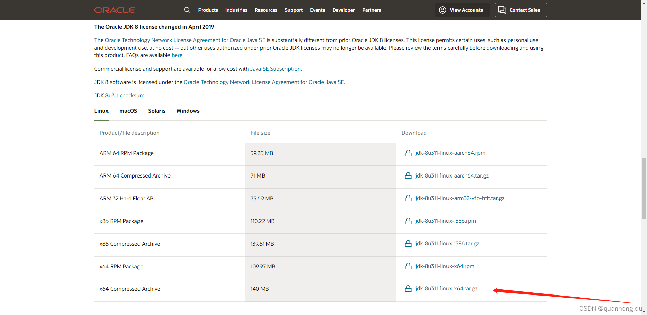
Task: Open the FAQs 'here' link
Action: [177, 55]
